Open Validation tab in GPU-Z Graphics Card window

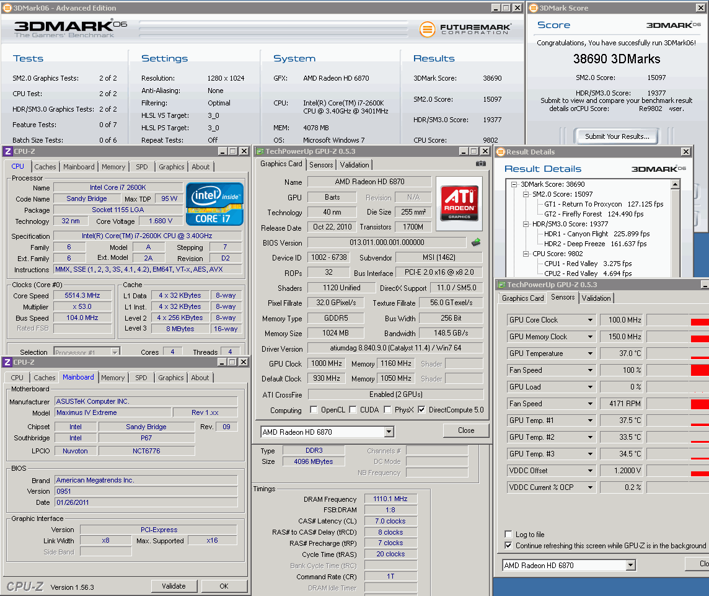354,165
